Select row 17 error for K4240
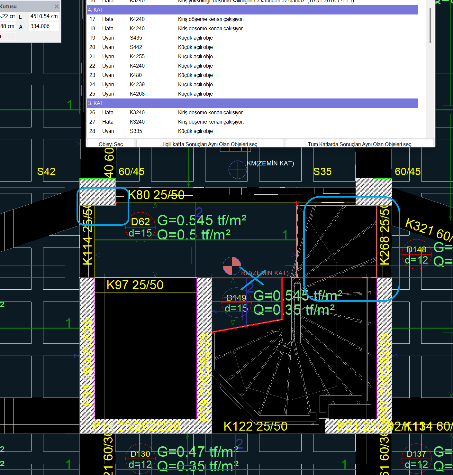This screenshot has width=453, height=475. click(211, 19)
